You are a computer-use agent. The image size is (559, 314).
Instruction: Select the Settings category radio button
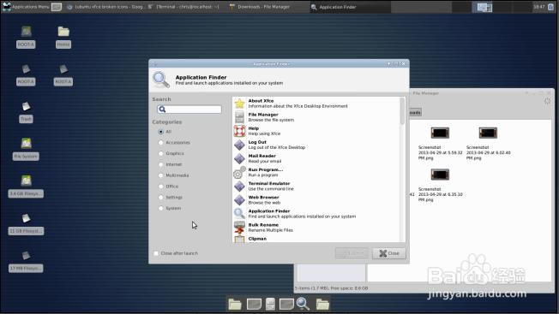[161, 198]
